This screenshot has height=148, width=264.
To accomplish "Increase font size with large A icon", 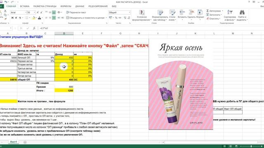I will pos(38,12).
